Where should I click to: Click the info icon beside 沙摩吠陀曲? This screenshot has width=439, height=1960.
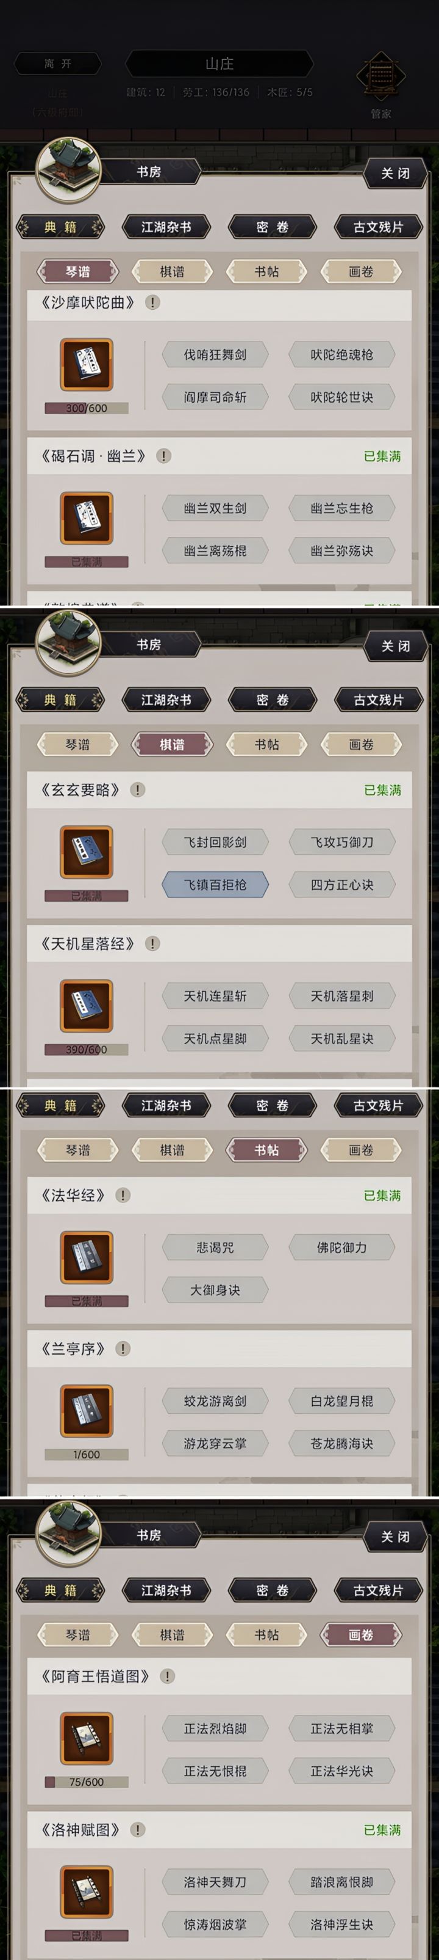[152, 302]
